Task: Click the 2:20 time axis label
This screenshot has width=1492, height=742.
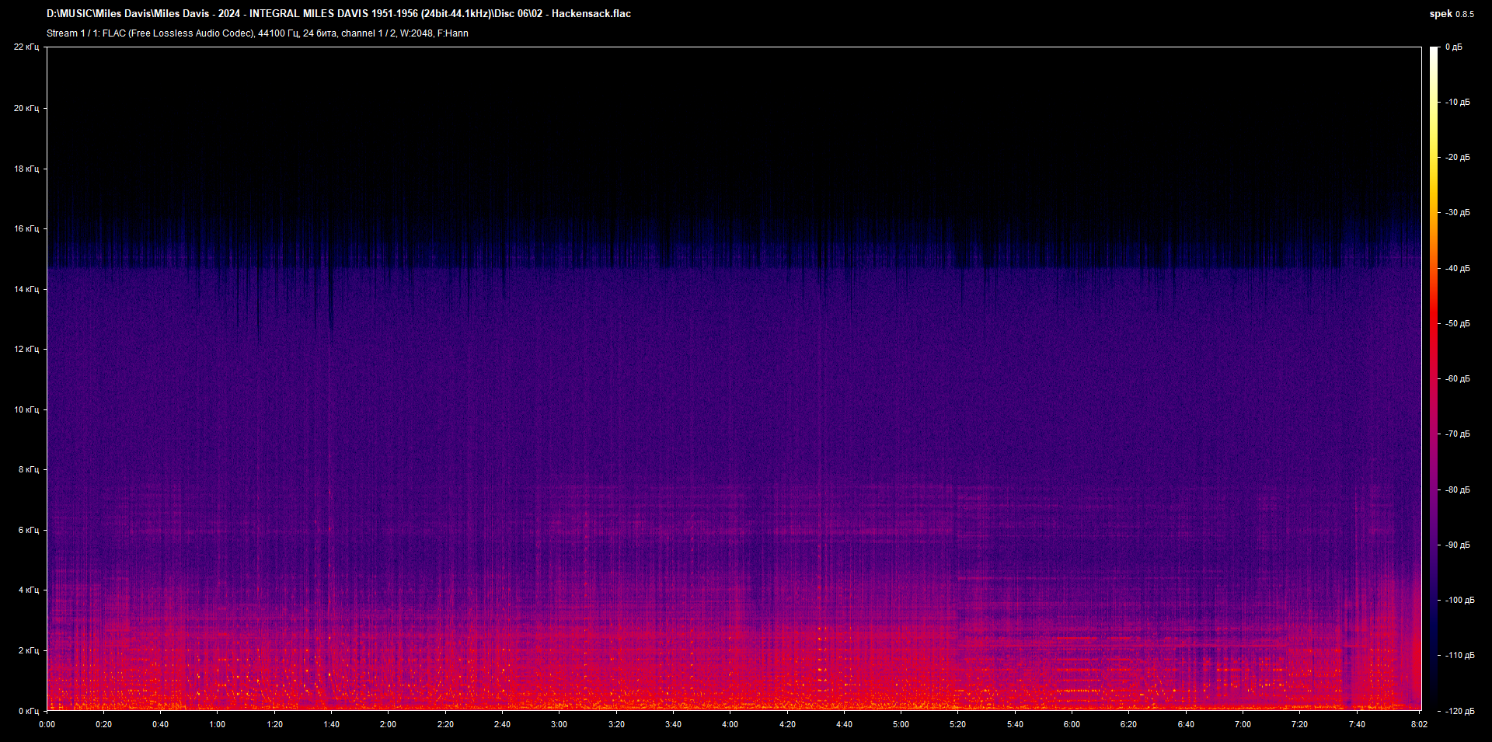Action: tap(445, 724)
